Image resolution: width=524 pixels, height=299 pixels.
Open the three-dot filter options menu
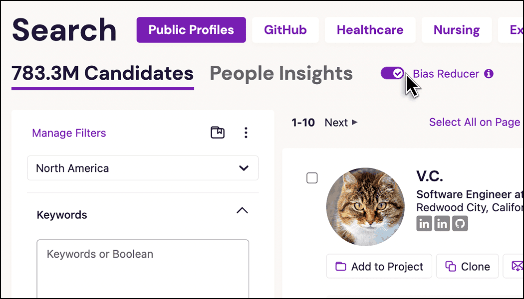coord(246,133)
